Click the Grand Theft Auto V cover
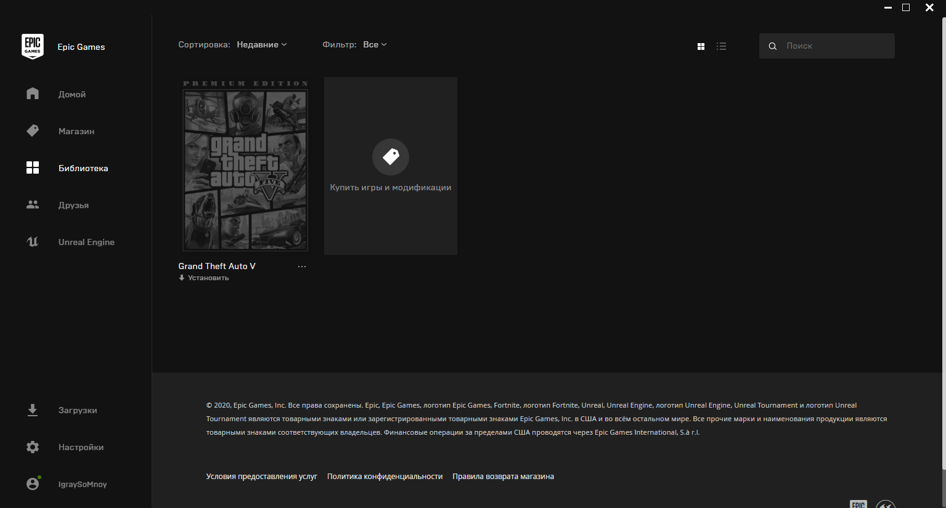This screenshot has width=946, height=508. click(x=245, y=165)
